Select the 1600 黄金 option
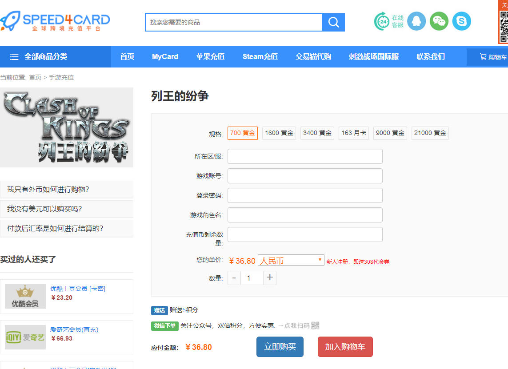 click(279, 133)
